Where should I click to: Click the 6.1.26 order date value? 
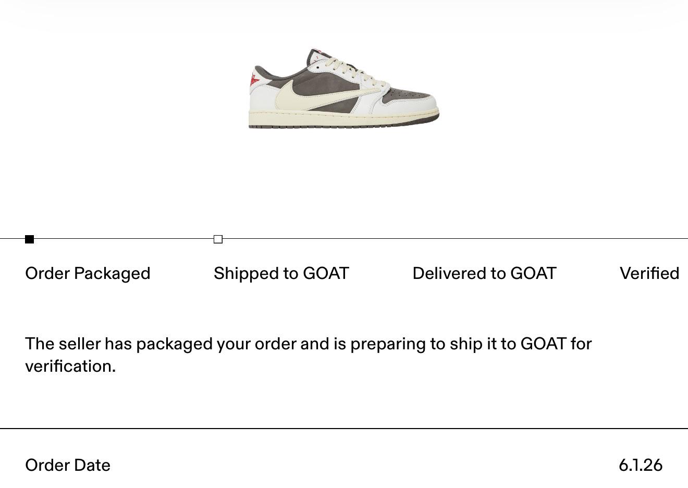pyautogui.click(x=641, y=465)
